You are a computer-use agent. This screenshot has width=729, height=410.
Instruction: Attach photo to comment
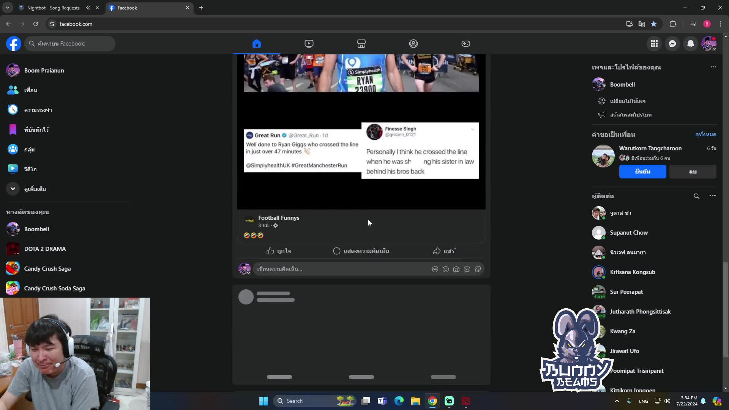click(456, 269)
